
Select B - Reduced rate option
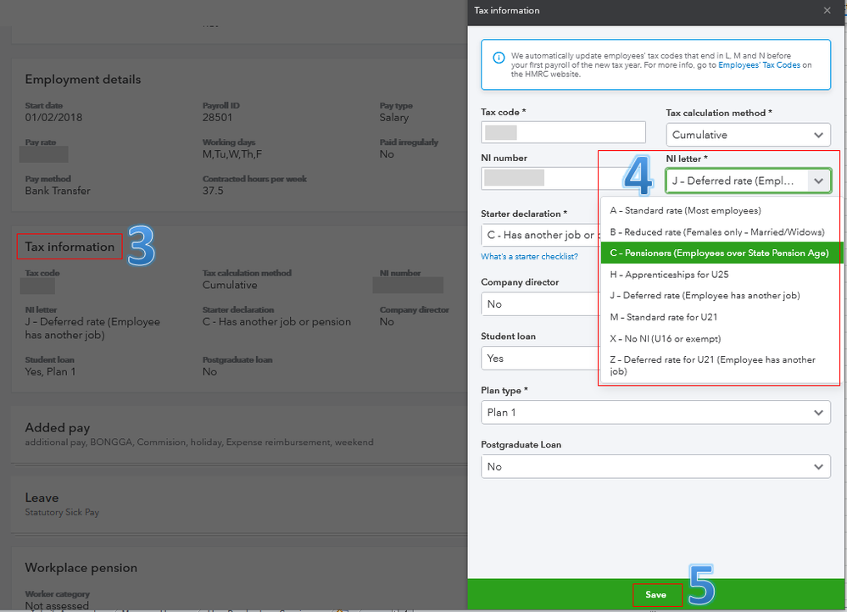[720, 231]
